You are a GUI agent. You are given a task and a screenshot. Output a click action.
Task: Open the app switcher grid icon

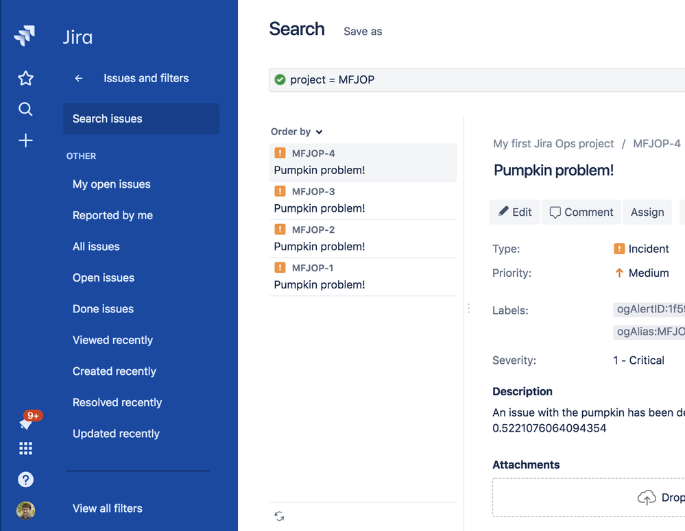pyautogui.click(x=26, y=449)
